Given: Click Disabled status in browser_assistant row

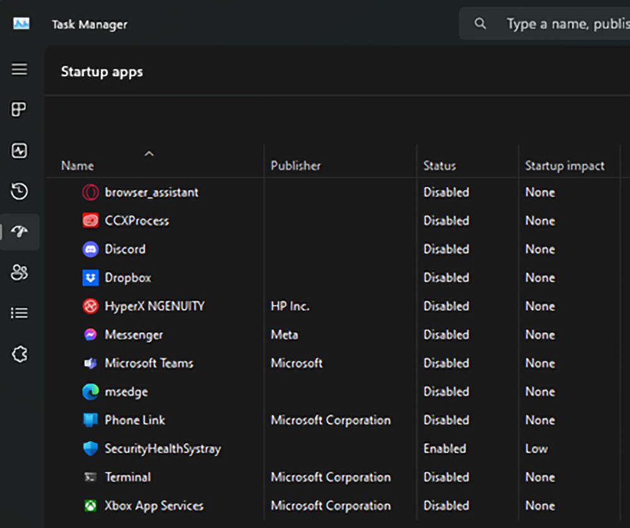Looking at the screenshot, I should 447,192.
